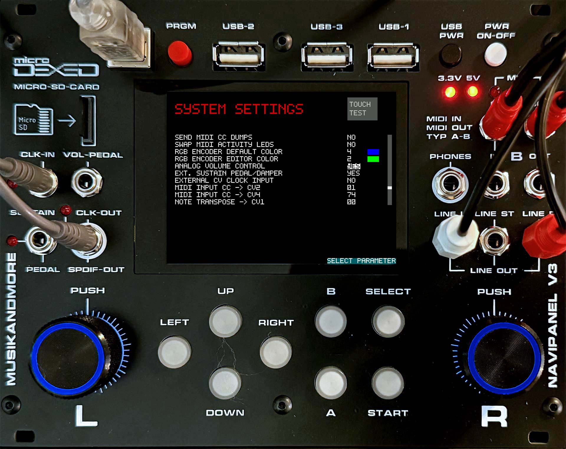This screenshot has width=566, height=449.
Task: Tap the TOUCH TEST button on screen
Action: tap(362, 109)
